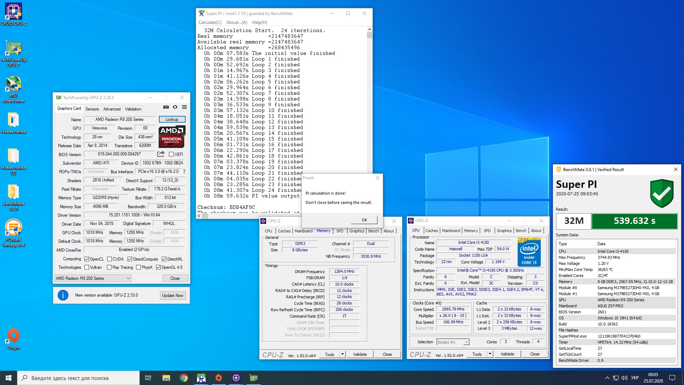Click the УКР language indicator

(635, 378)
